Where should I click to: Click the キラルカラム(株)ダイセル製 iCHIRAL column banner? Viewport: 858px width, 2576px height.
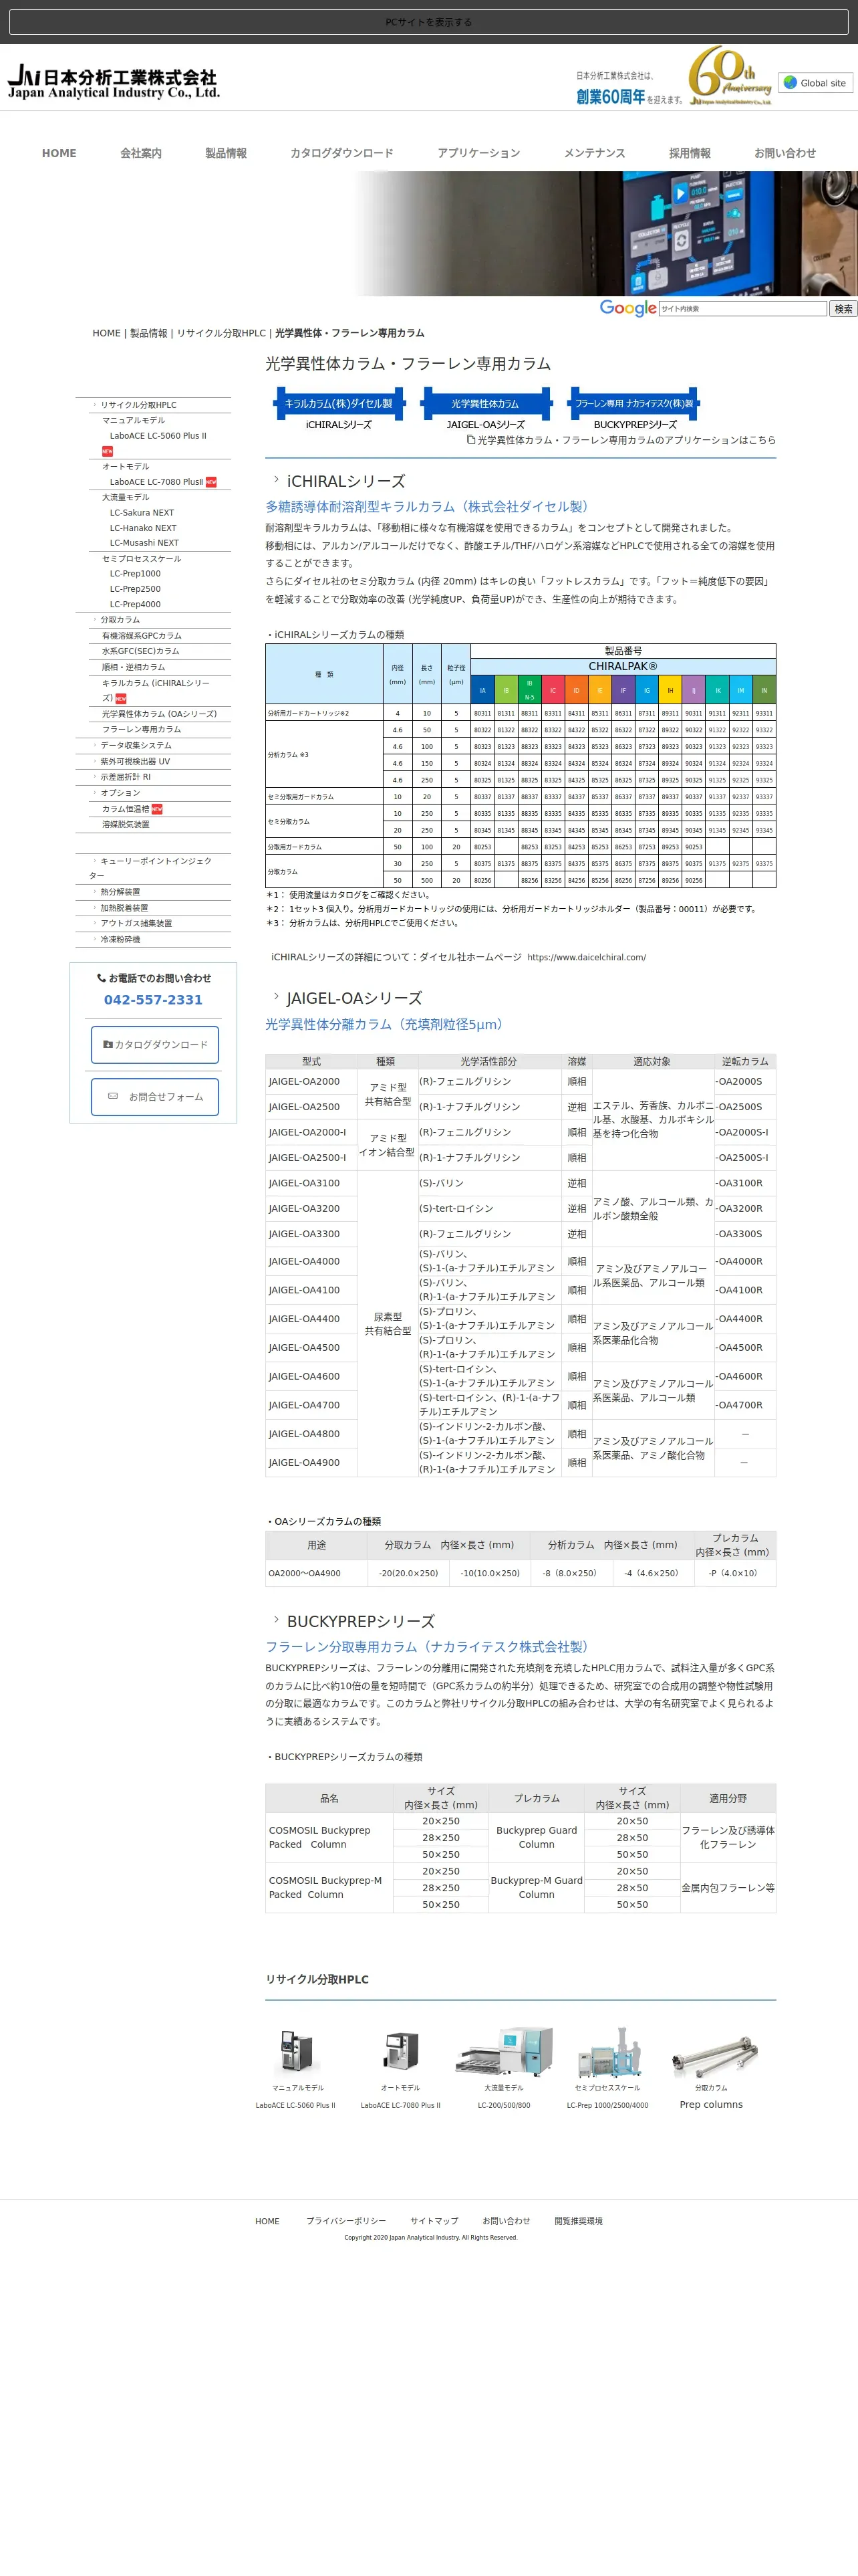(339, 409)
